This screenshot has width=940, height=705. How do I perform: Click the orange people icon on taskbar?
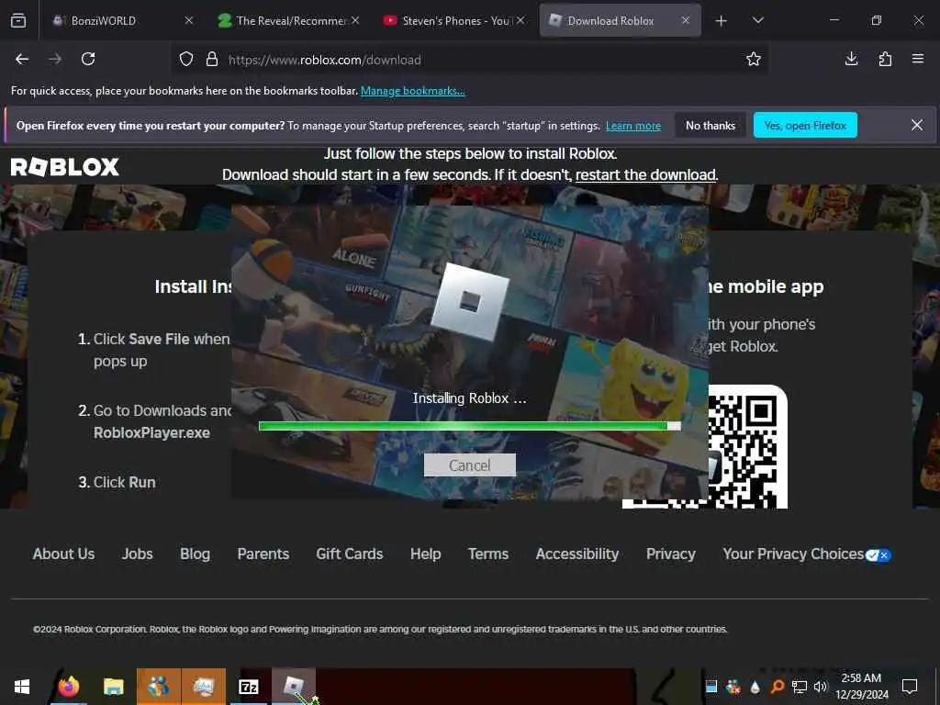click(x=158, y=687)
